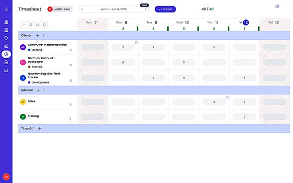This screenshot has width=293, height=183.
Task: Submit the timesheet
Action: pos(165,9)
